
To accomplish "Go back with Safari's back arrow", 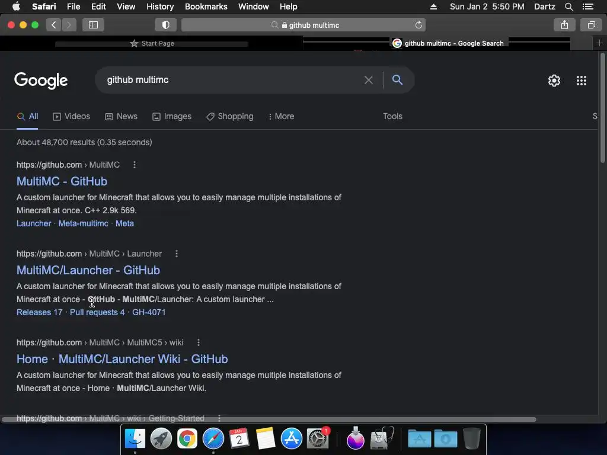I will pyautogui.click(x=54, y=25).
